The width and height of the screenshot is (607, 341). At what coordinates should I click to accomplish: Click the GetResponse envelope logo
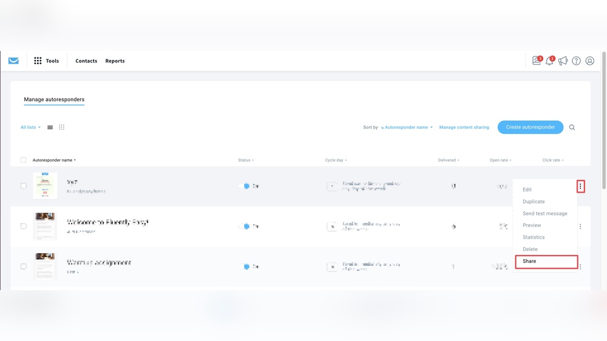pyautogui.click(x=13, y=61)
